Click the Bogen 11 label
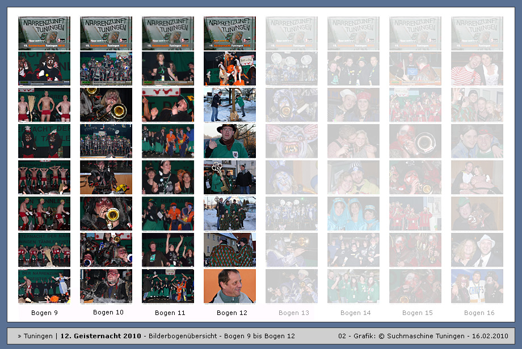 click(170, 313)
